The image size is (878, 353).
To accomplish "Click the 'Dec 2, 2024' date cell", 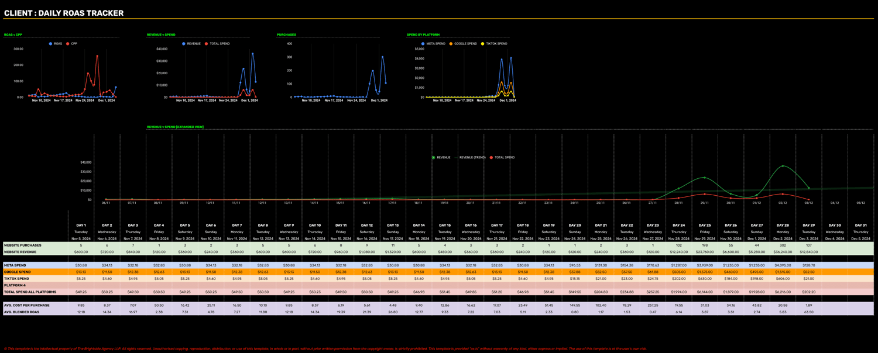I will (783, 238).
